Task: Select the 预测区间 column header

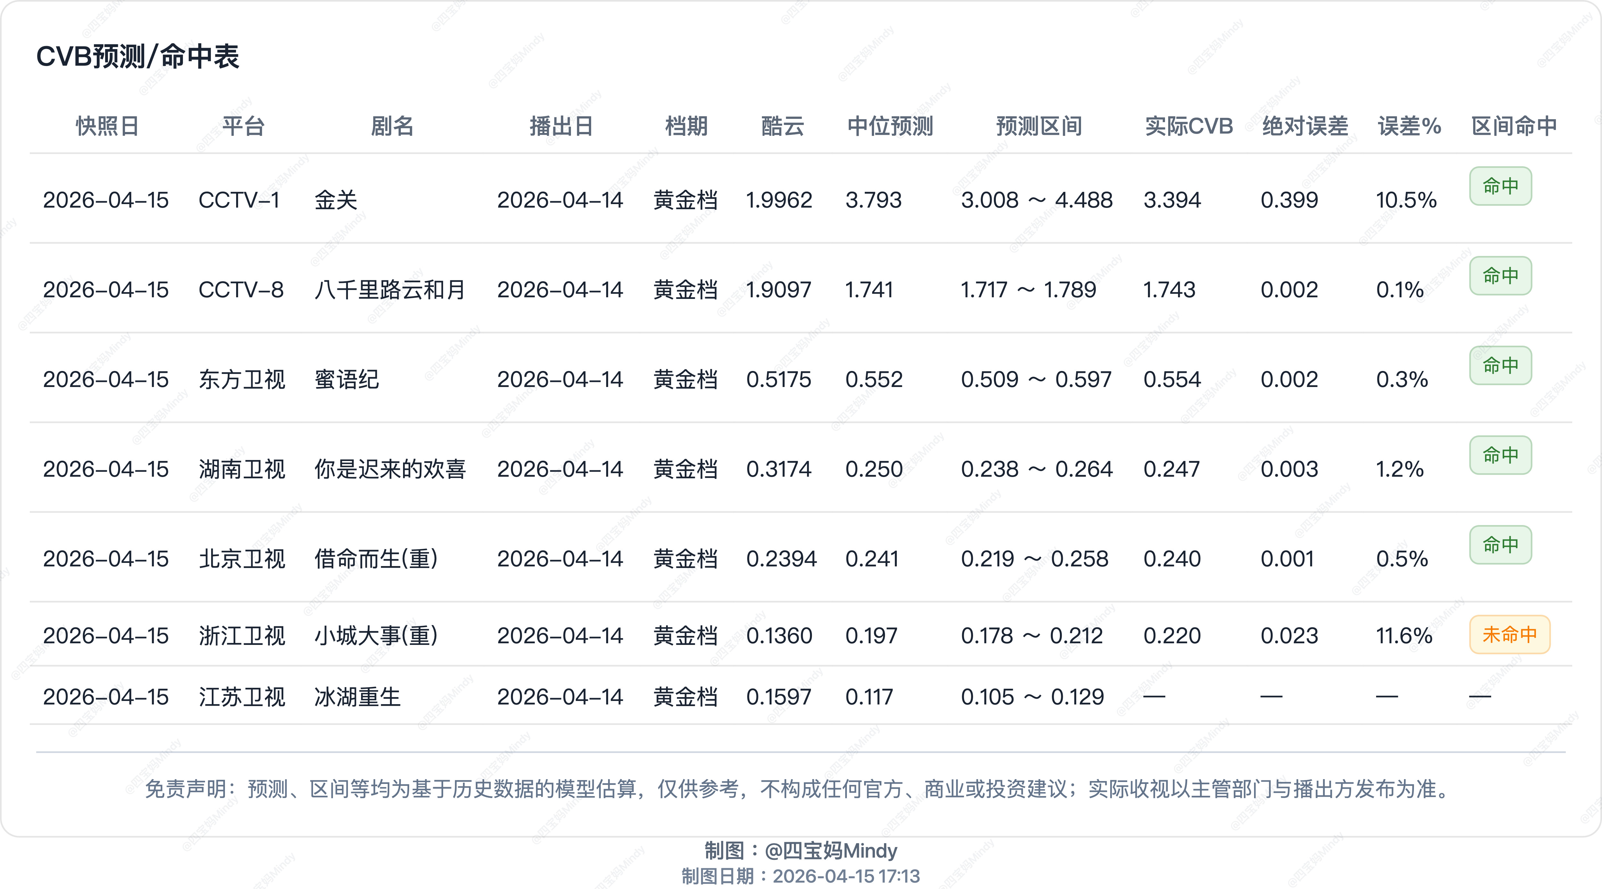Action: pos(1037,126)
